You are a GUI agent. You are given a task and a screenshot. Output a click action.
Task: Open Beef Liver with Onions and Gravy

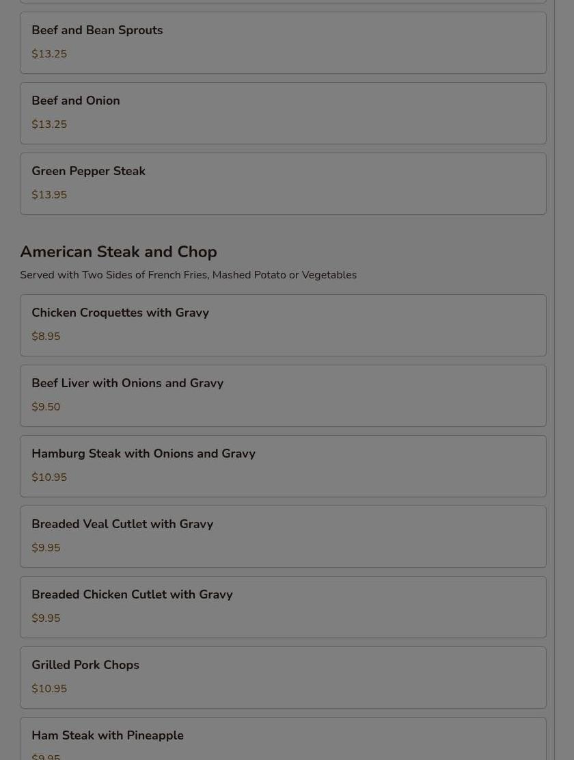(283, 395)
